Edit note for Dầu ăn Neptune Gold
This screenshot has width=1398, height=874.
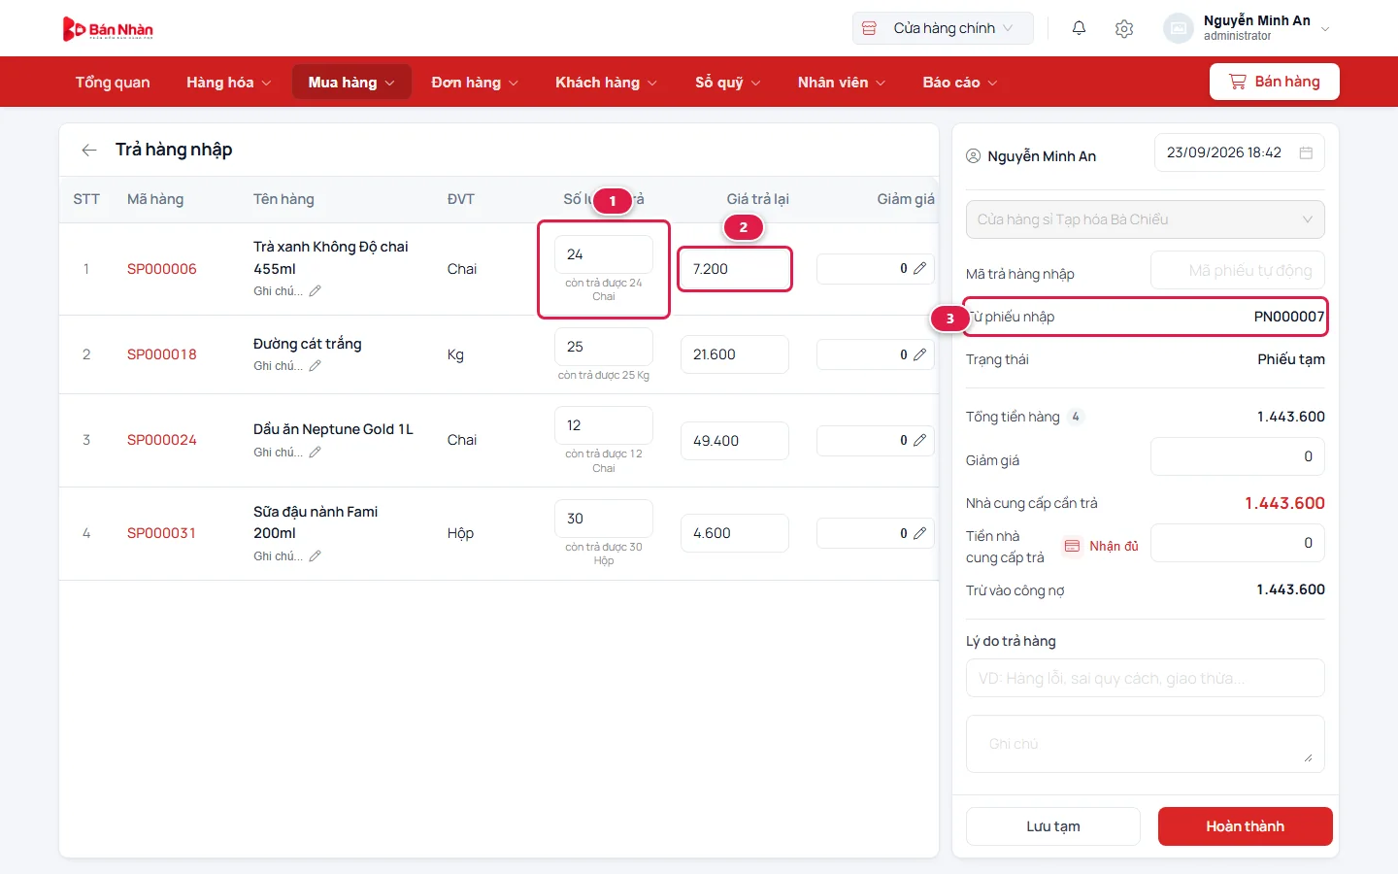pos(315,452)
